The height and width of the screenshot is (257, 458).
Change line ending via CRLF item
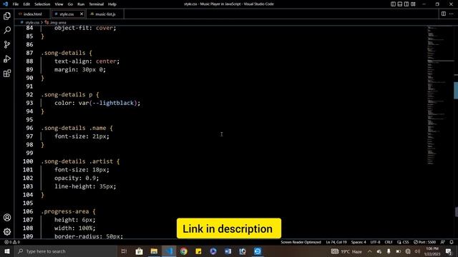coord(389,242)
